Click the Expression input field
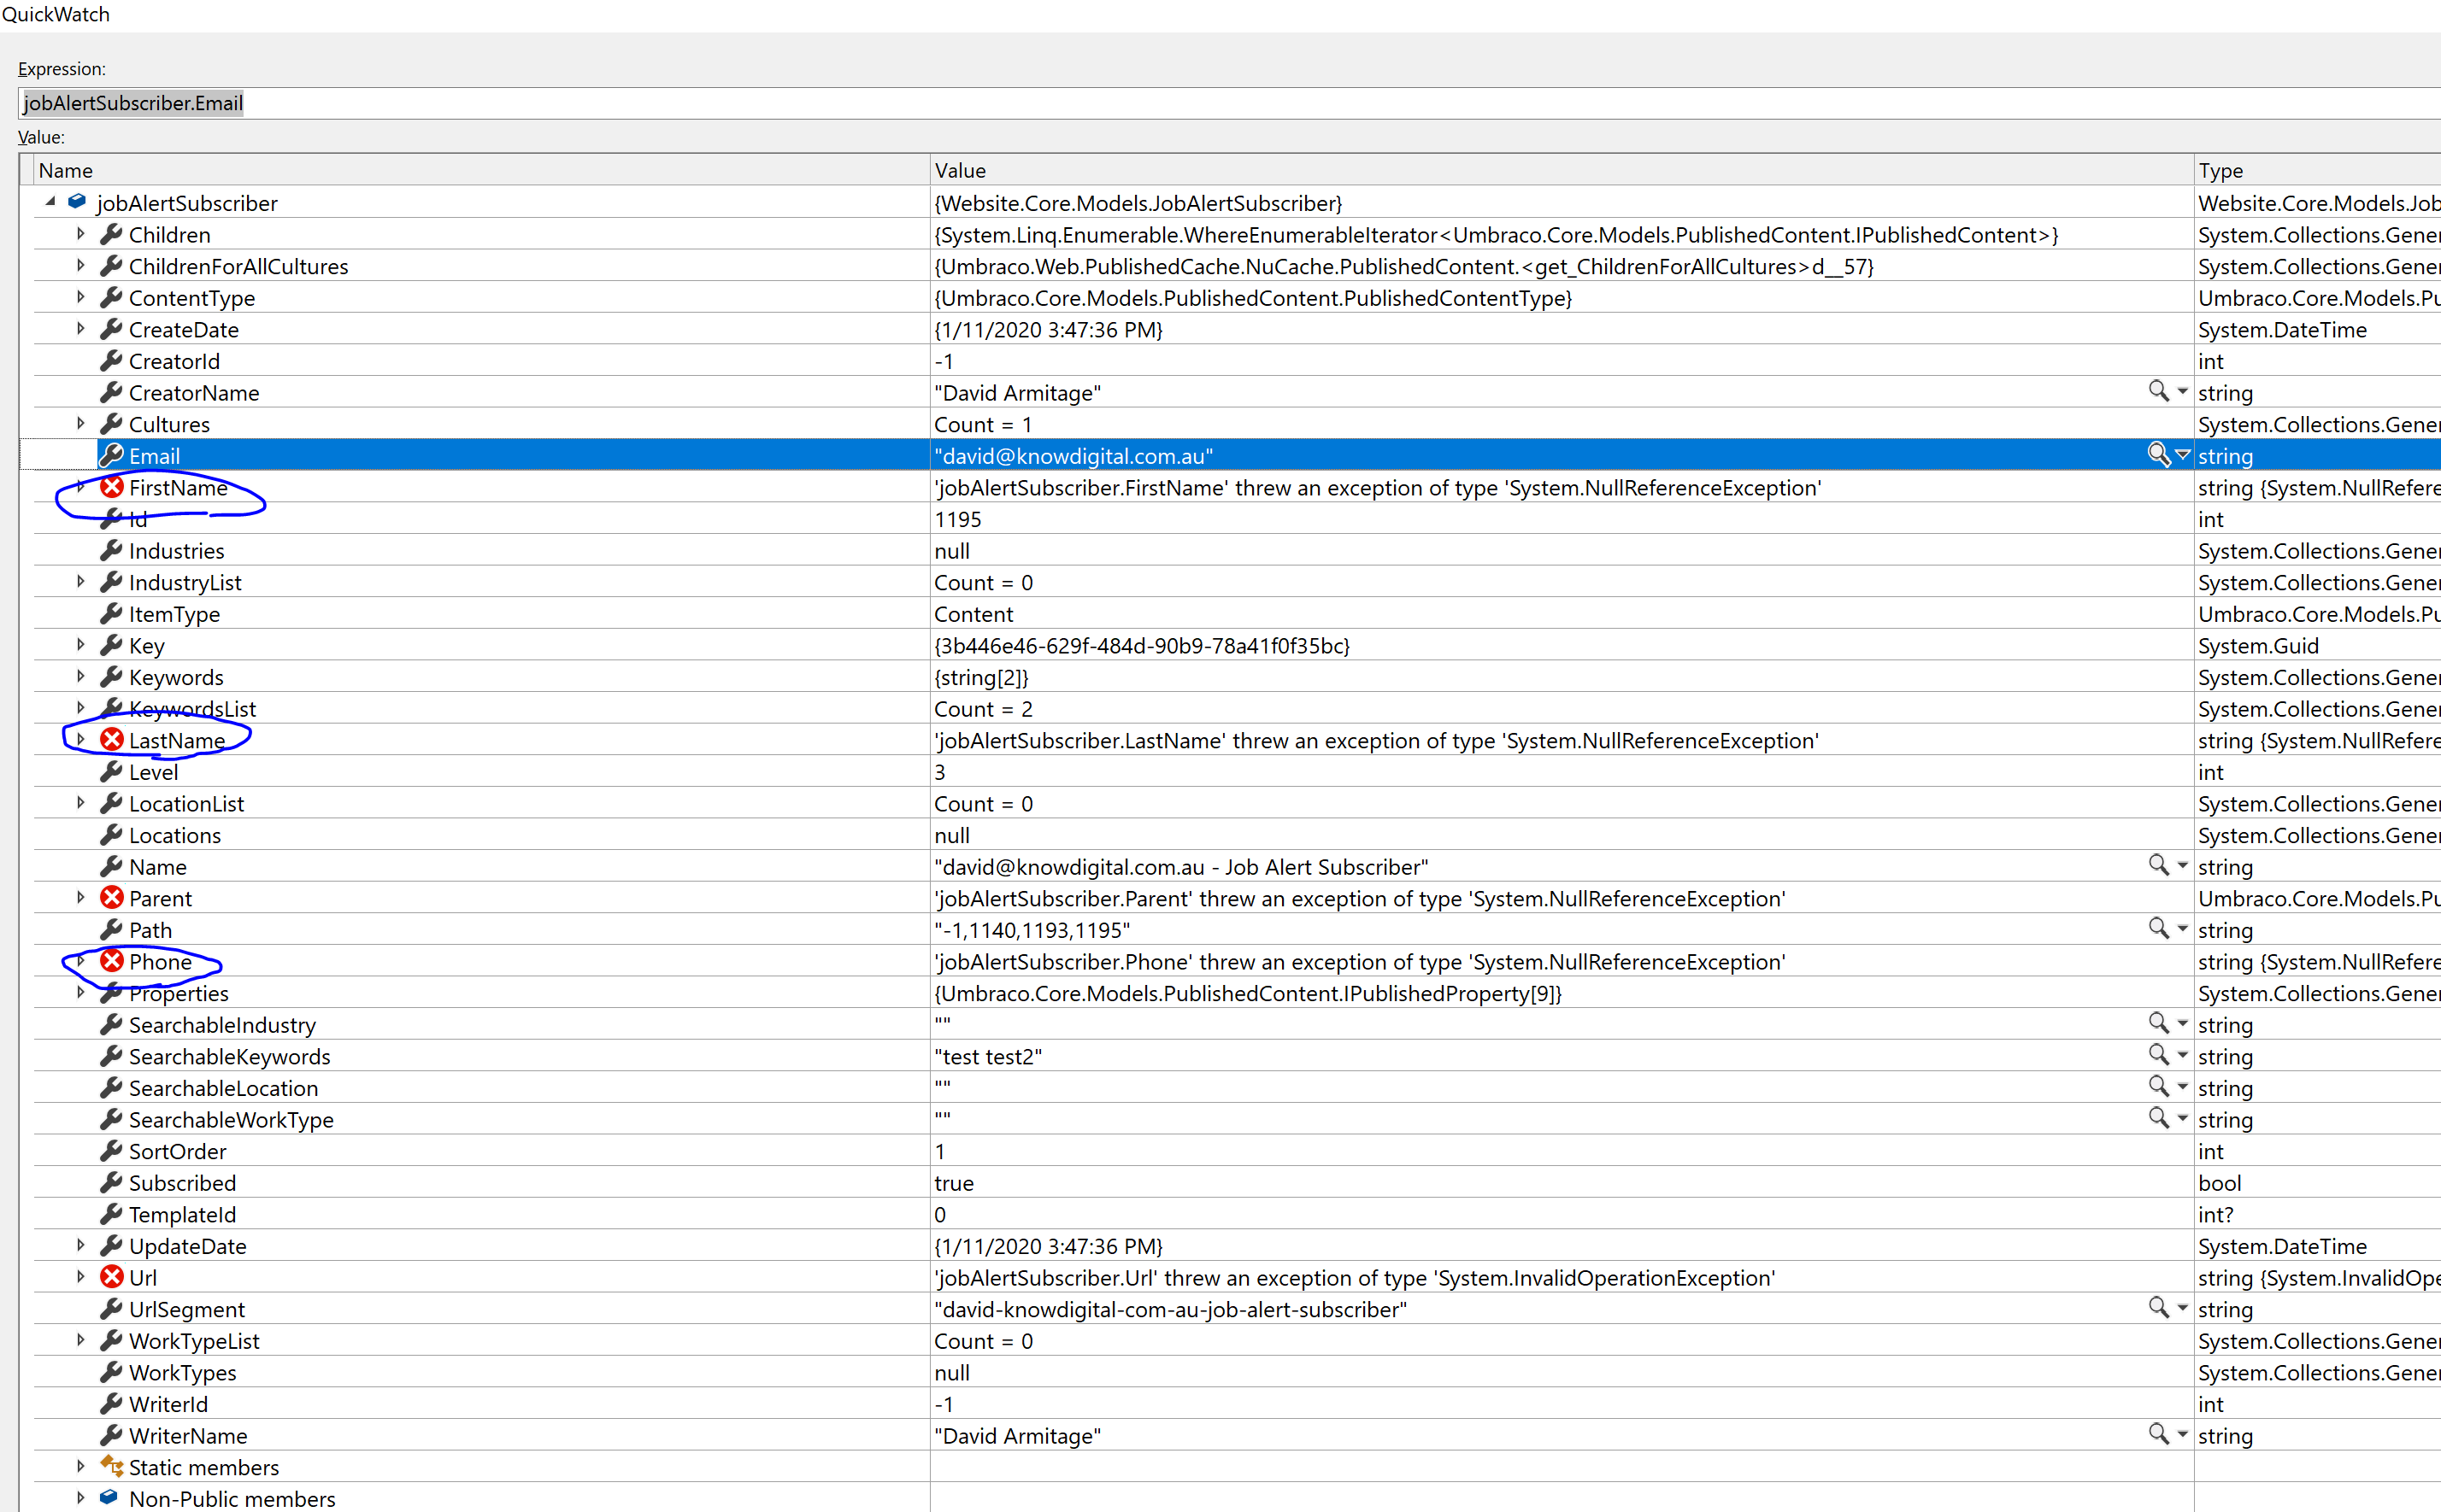The image size is (2441, 1512). coord(1230,103)
